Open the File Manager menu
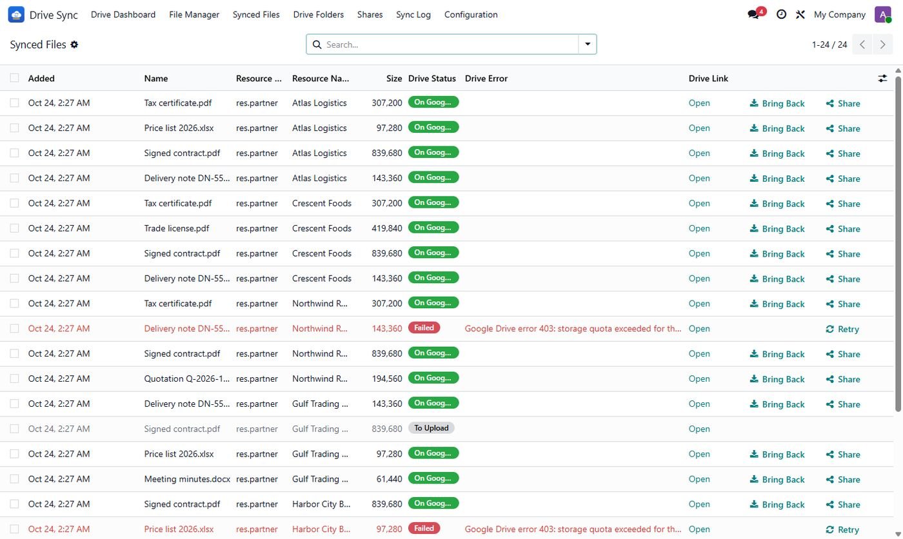This screenshot has height=539, width=903. click(194, 14)
